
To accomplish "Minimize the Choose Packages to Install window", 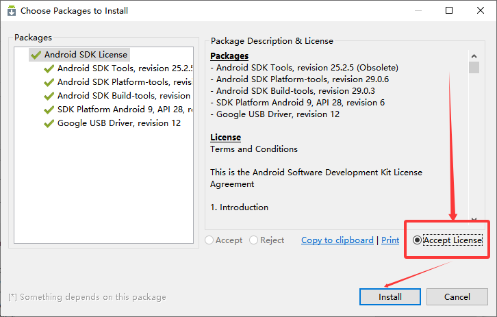I will click(418, 10).
